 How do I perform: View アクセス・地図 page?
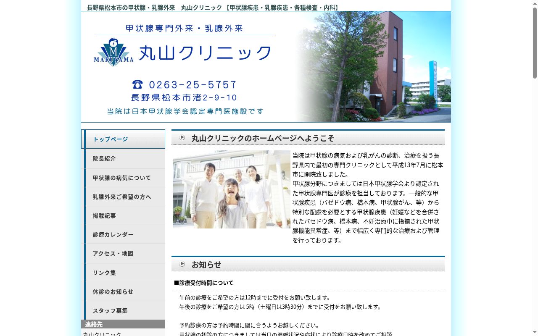(x=123, y=253)
